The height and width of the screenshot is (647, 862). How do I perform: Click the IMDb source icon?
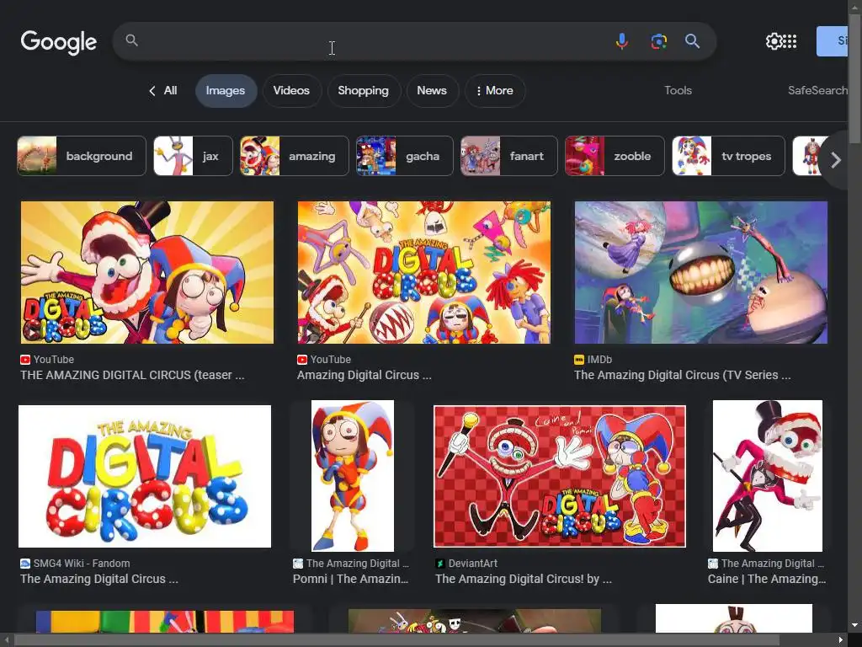click(579, 360)
